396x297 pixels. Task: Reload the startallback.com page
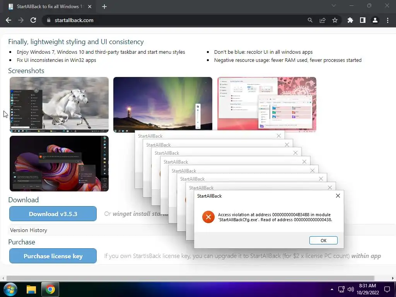33,20
